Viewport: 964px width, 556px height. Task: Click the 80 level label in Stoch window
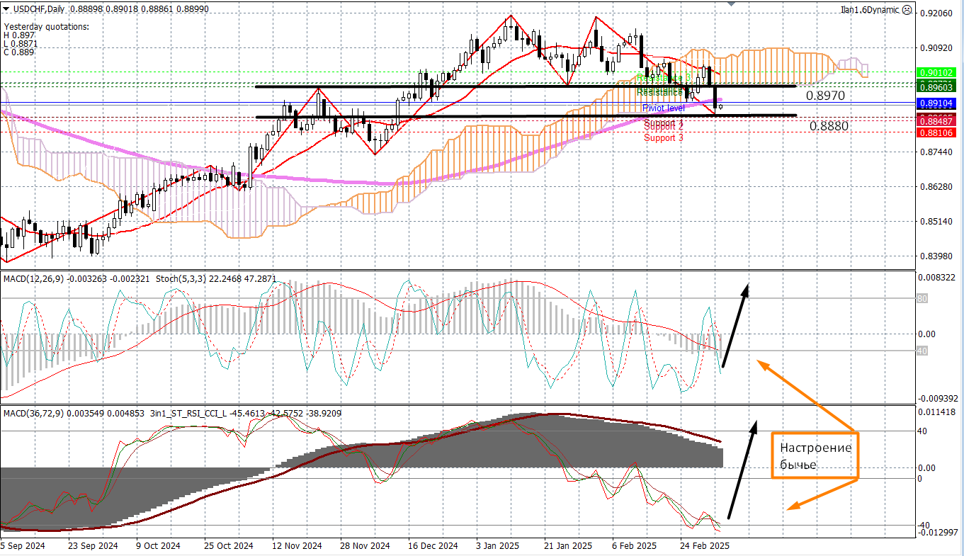(923, 299)
